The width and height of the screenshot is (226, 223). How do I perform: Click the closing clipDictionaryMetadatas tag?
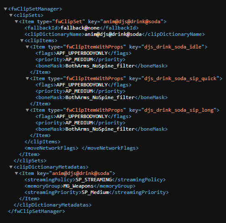tap(53, 205)
